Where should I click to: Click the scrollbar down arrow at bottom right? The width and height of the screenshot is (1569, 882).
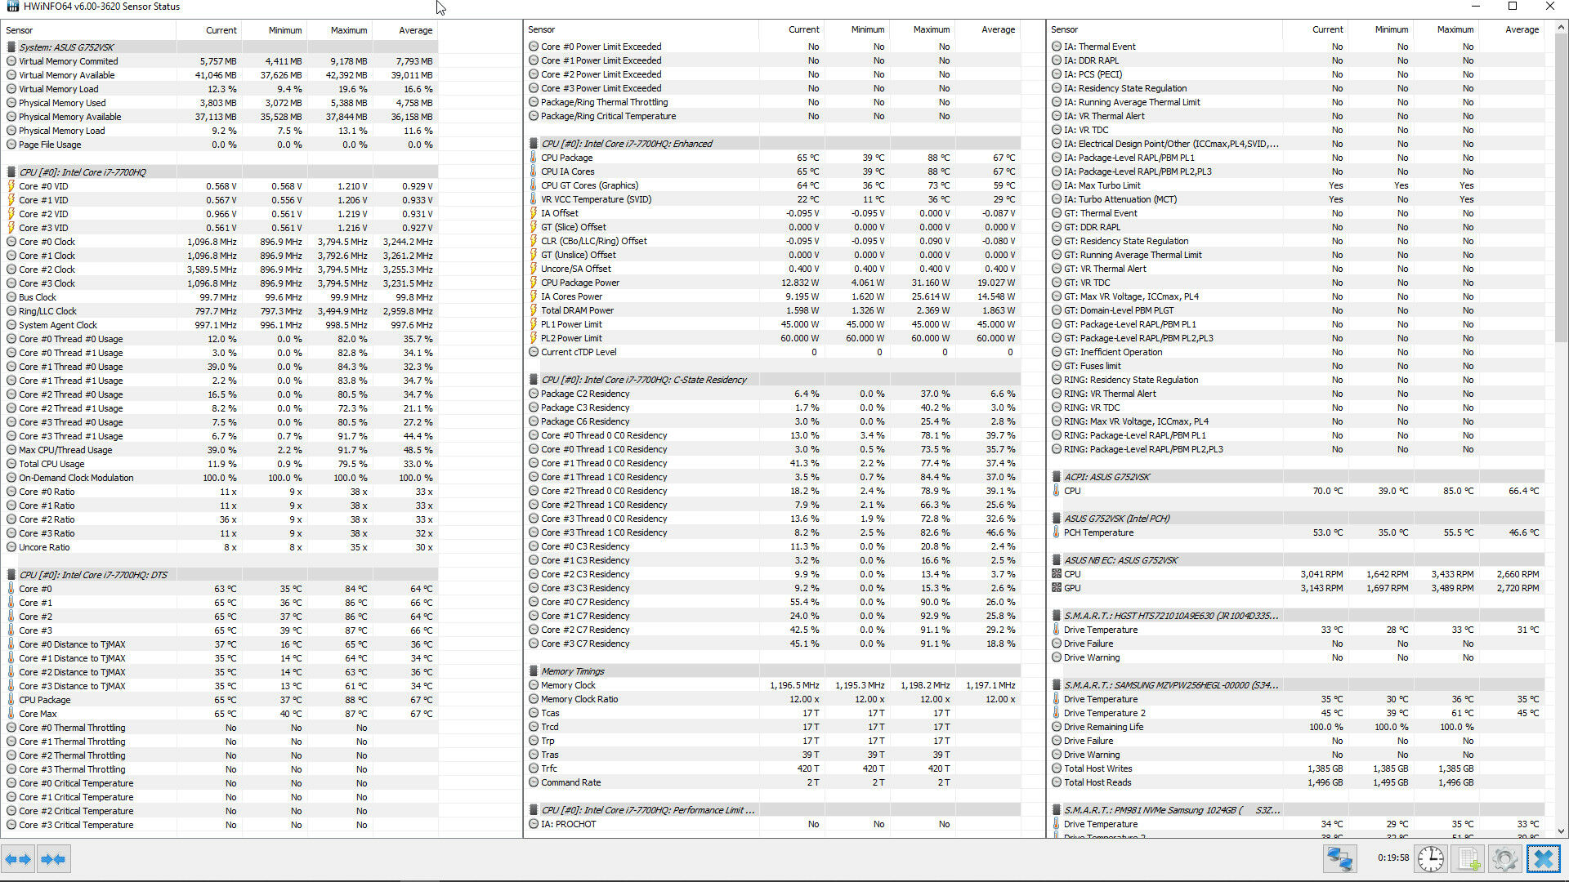[x=1562, y=831]
